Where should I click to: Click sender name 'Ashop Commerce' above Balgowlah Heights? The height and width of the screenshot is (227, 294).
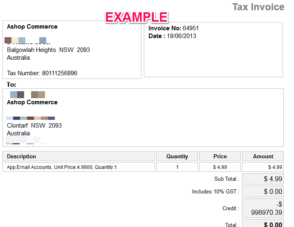(x=32, y=27)
